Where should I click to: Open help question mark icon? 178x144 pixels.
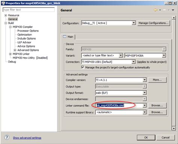(7, 137)
